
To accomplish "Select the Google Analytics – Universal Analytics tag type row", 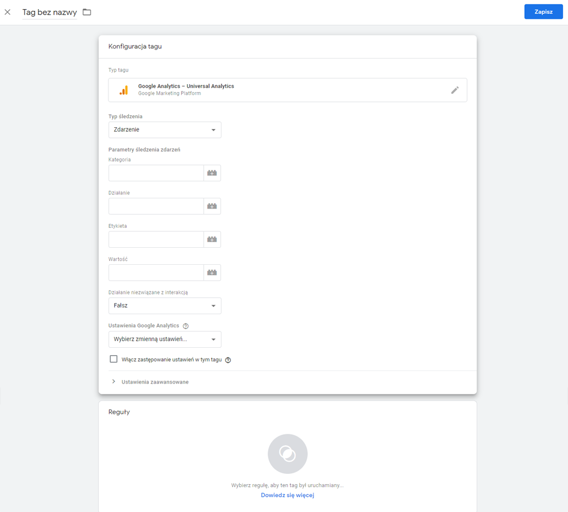I will tap(287, 90).
